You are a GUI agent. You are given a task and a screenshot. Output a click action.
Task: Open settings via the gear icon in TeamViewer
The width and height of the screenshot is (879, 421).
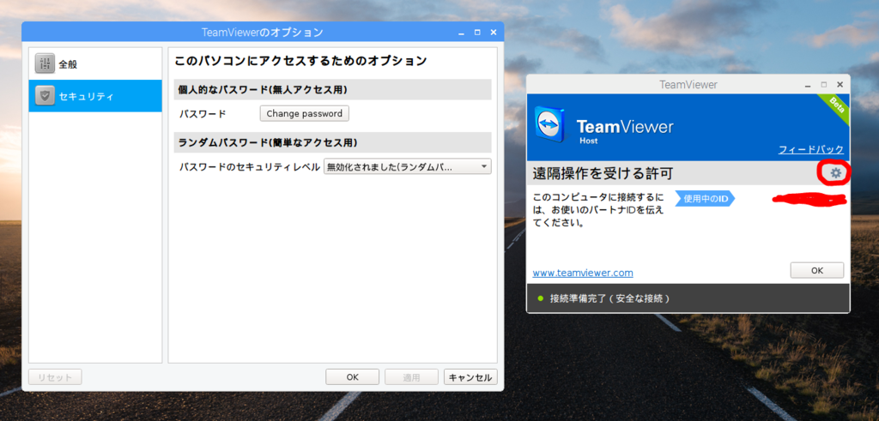coord(836,173)
